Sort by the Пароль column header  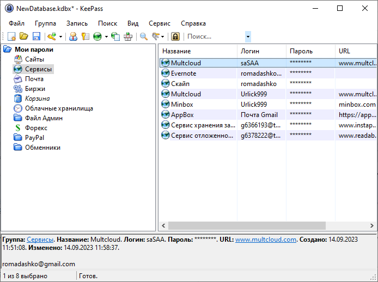(311, 51)
